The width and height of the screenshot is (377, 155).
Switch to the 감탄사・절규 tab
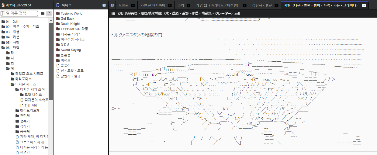point(262,5)
